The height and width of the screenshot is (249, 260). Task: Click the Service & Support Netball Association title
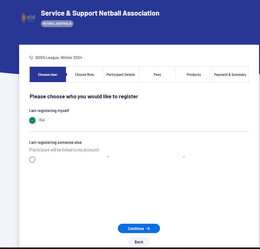coord(100,13)
